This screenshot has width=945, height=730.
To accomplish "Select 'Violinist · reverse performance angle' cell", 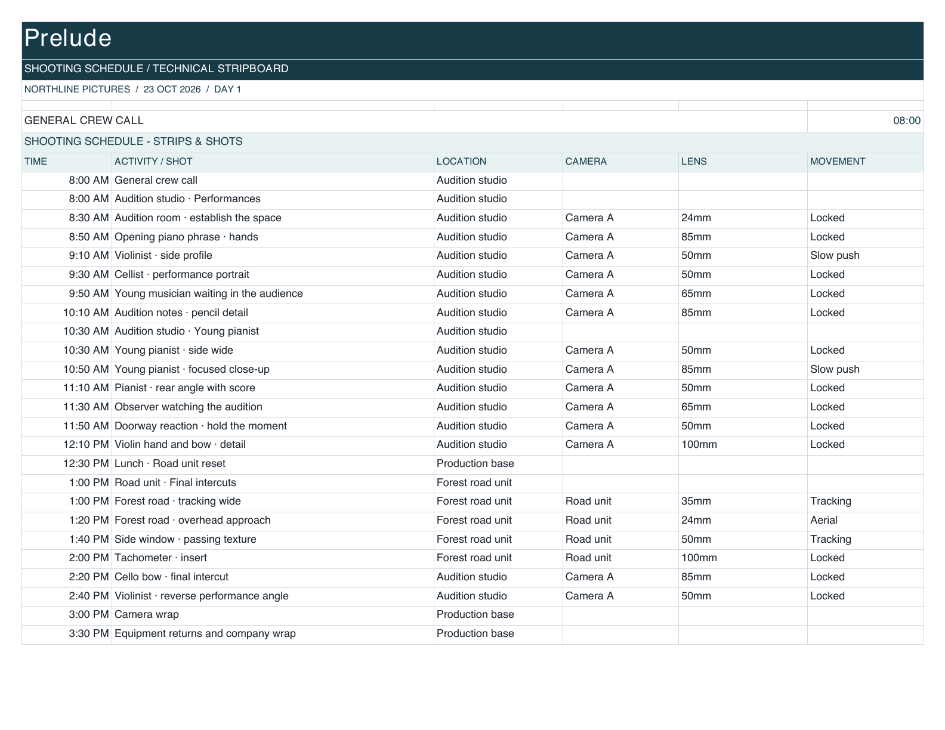I will coord(273,596).
